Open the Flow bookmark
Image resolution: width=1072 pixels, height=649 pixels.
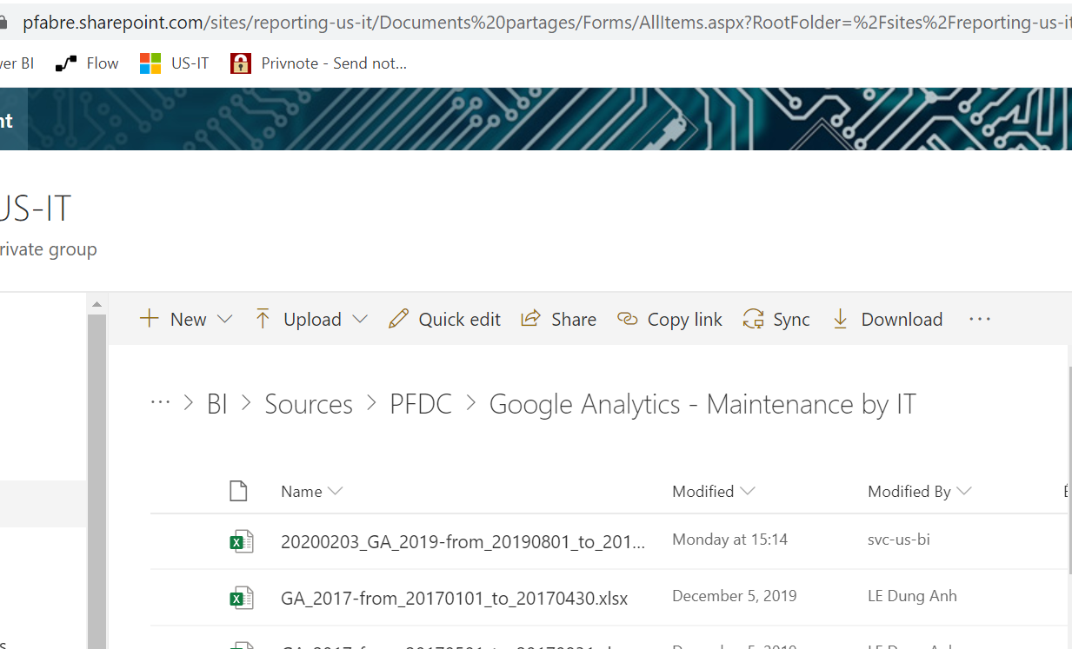coord(87,63)
